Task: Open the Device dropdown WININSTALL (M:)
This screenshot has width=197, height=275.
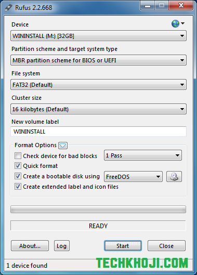Action: pos(98,36)
